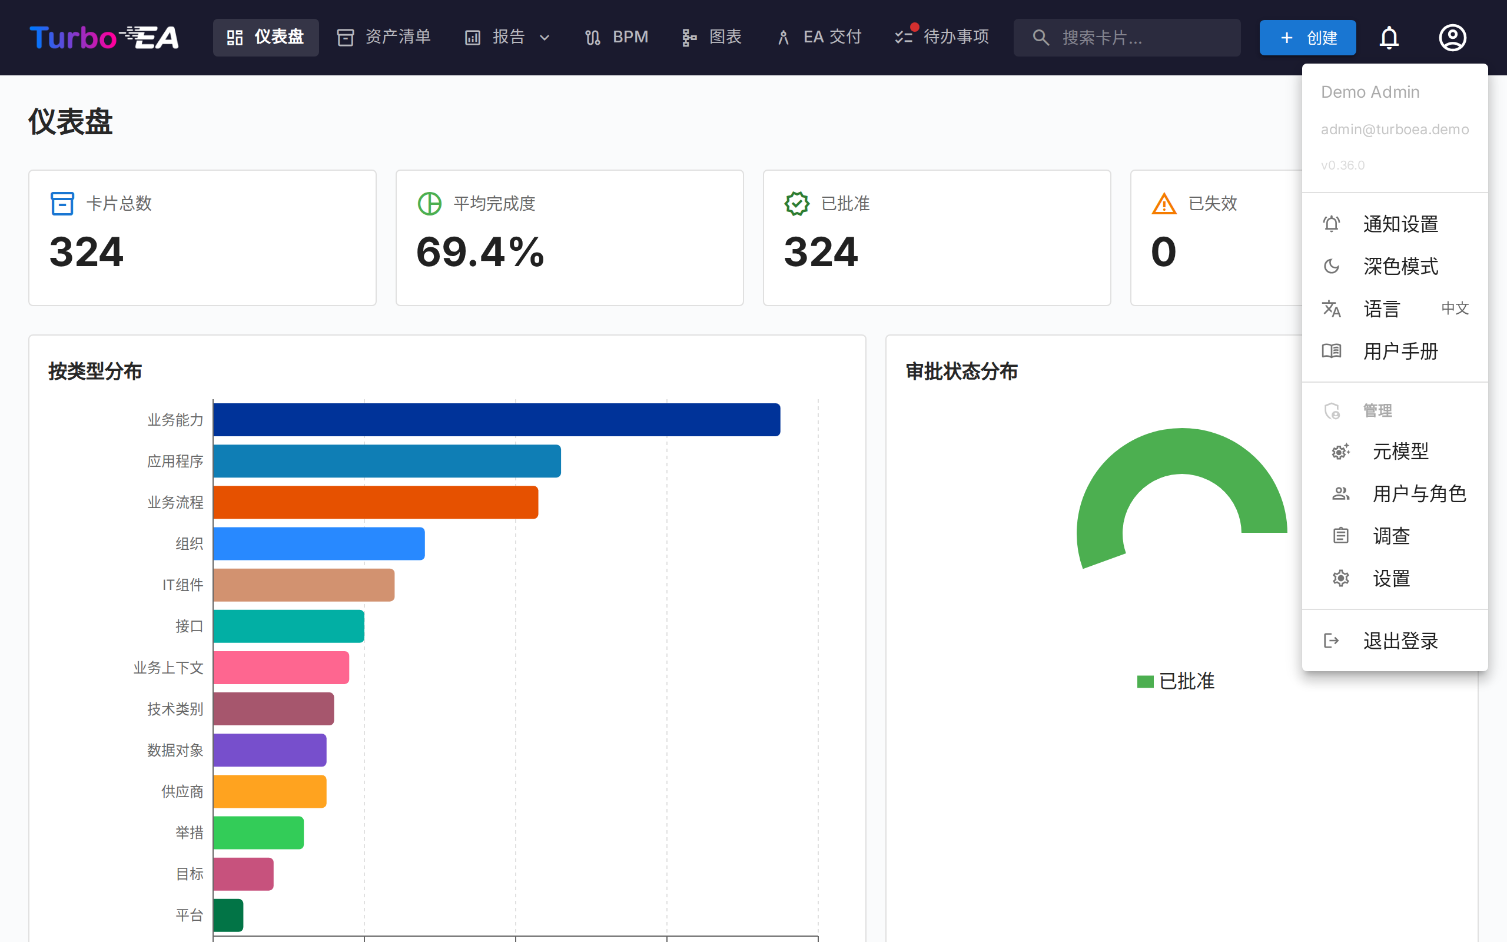1507x942 pixels.
Task: Click the 已批准 verified badge icon
Action: 796,204
